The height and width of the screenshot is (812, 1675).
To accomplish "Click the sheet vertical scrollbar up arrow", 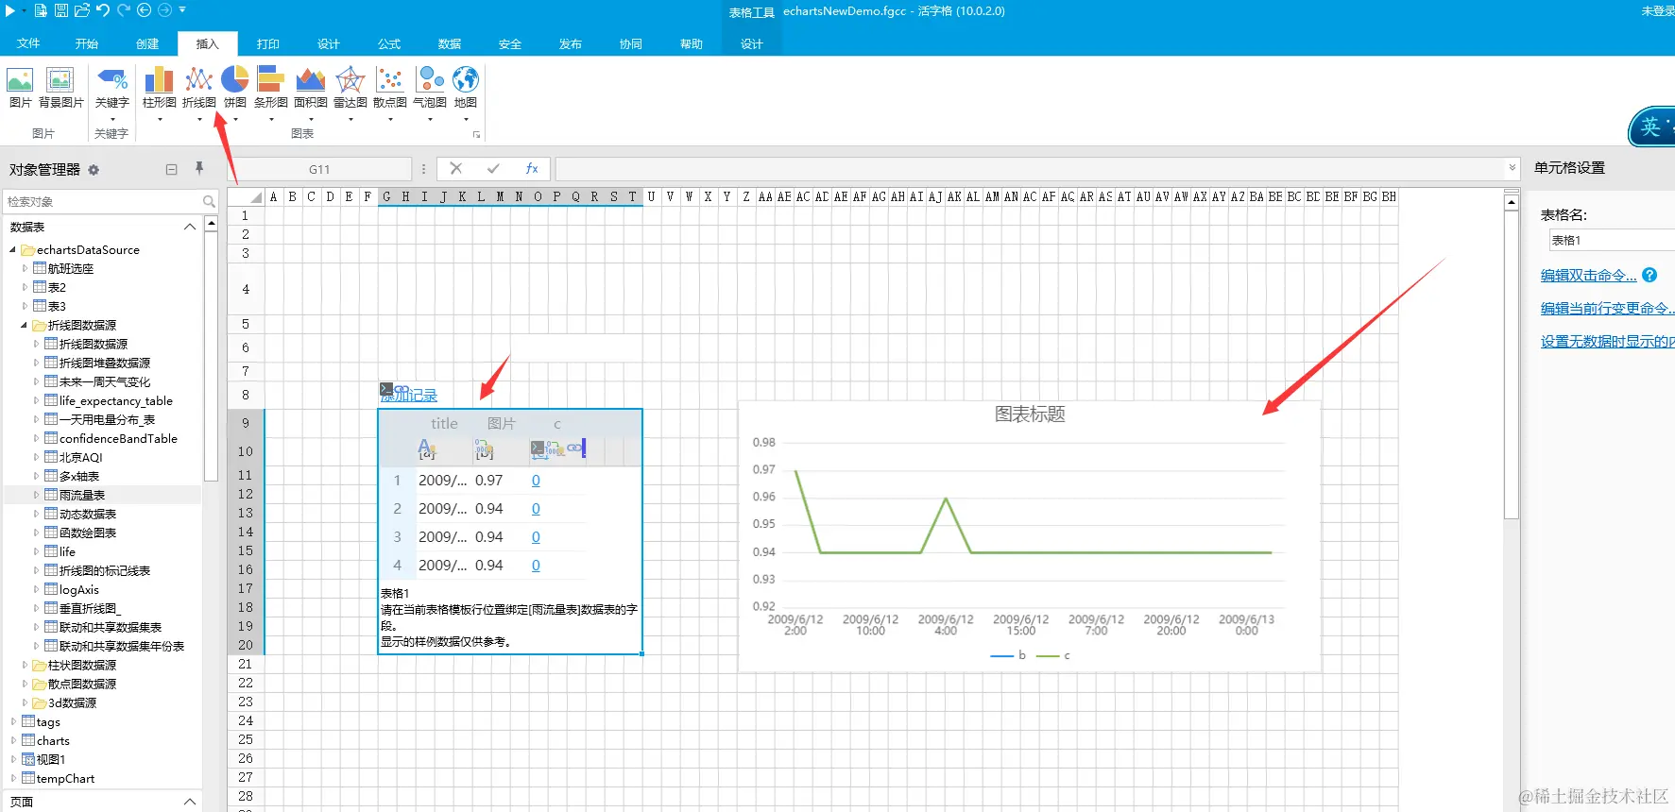I will pos(1512,202).
